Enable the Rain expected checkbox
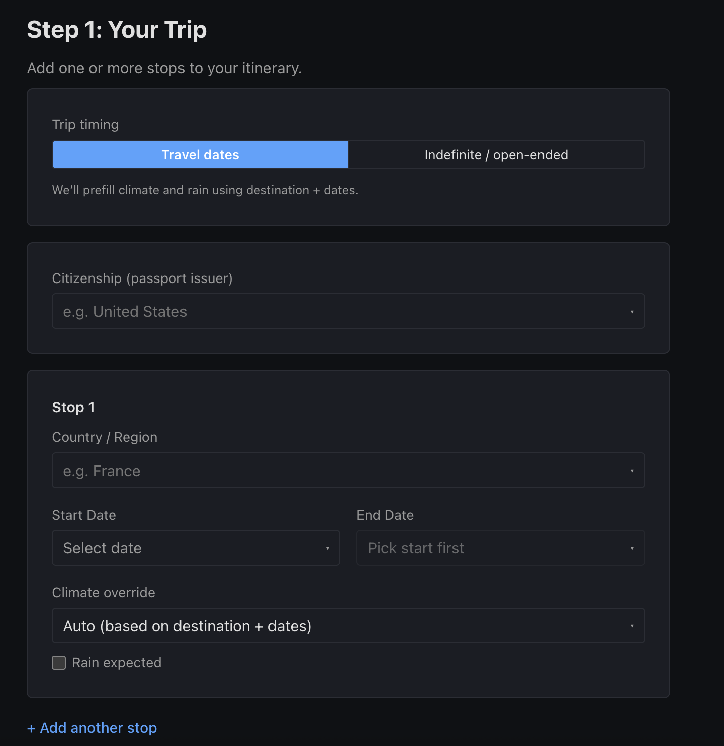This screenshot has height=746, width=724. (59, 662)
